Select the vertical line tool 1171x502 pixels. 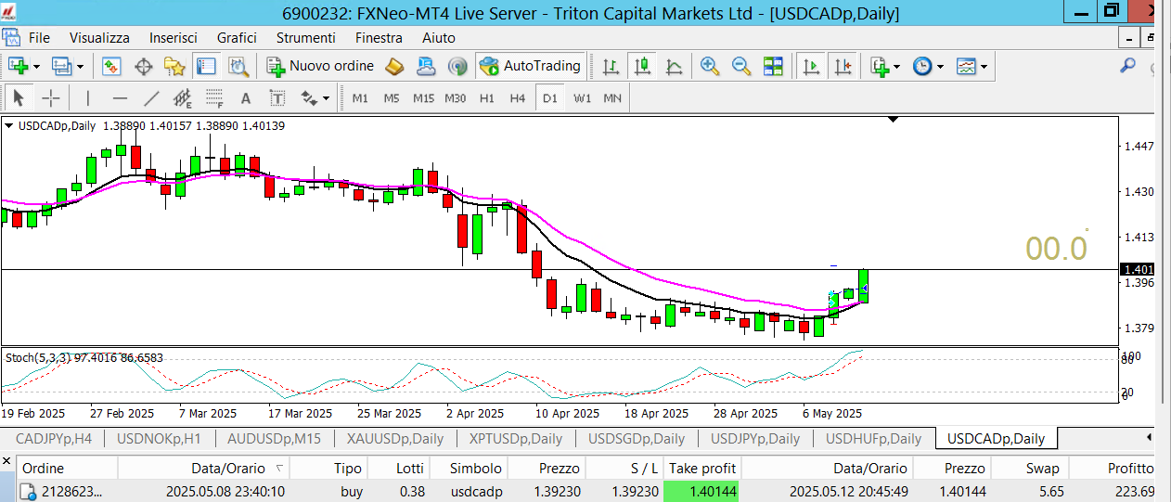pos(88,97)
